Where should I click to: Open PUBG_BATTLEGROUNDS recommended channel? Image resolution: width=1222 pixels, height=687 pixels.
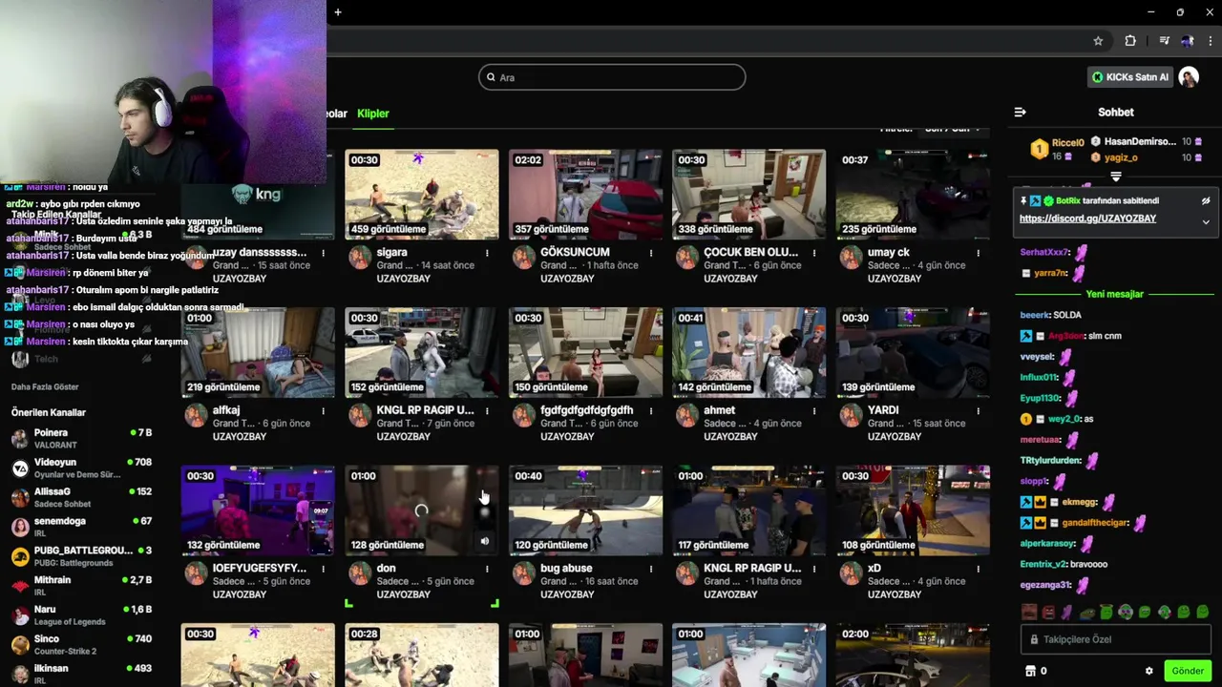pos(81,556)
